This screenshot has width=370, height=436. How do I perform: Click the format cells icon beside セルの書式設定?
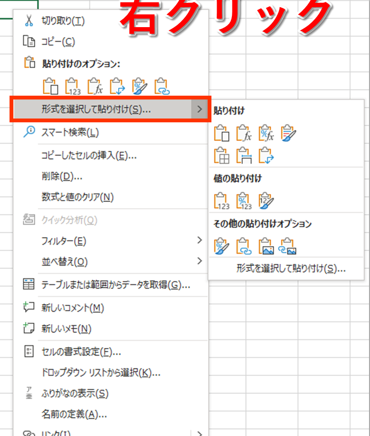(29, 351)
